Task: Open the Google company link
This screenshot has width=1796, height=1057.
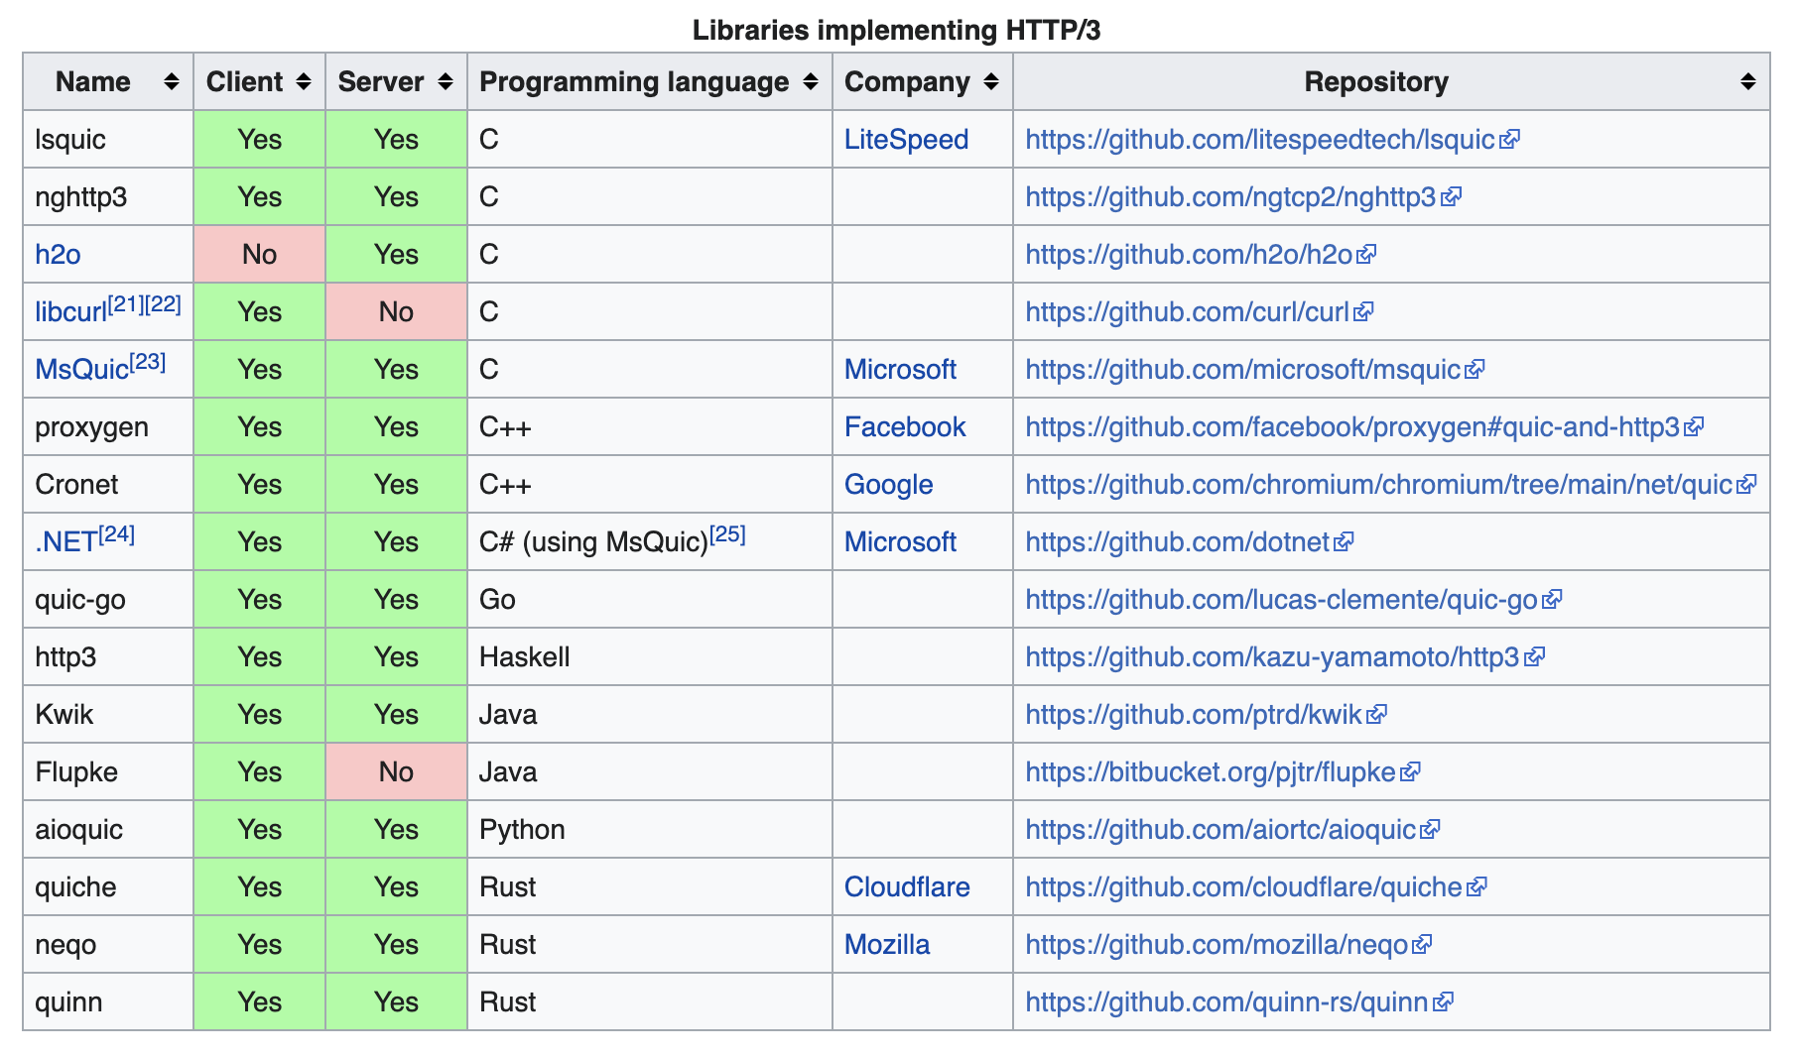Action: click(889, 485)
